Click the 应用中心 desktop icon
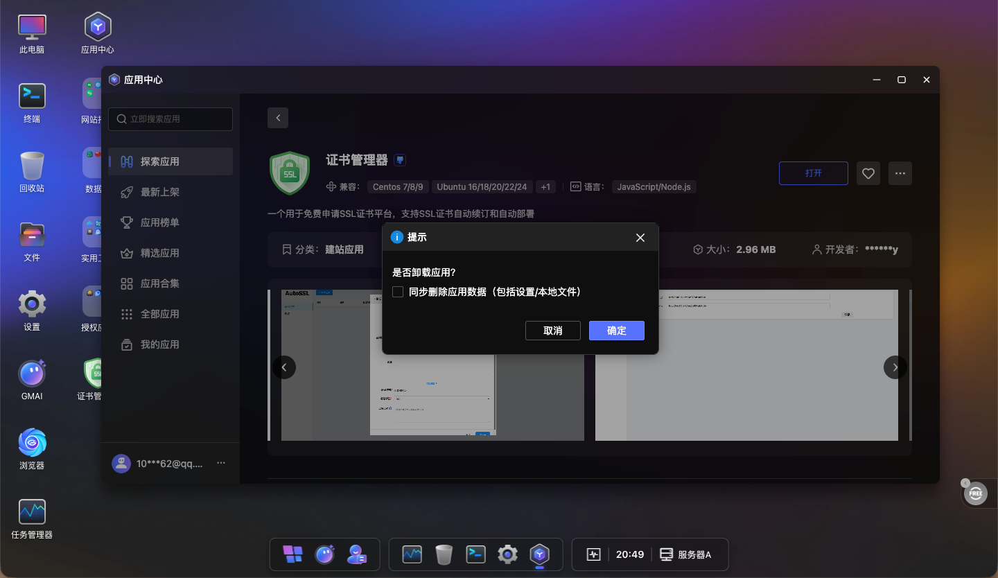Viewport: 998px width, 578px height. (98, 34)
